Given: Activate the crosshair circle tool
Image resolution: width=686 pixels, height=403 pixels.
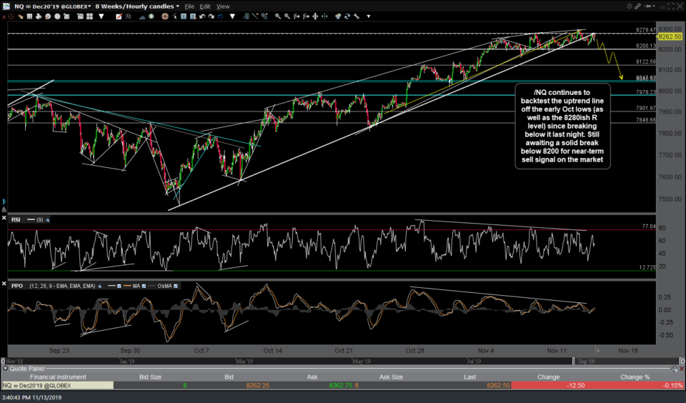Looking at the screenshot, I should (165, 16).
